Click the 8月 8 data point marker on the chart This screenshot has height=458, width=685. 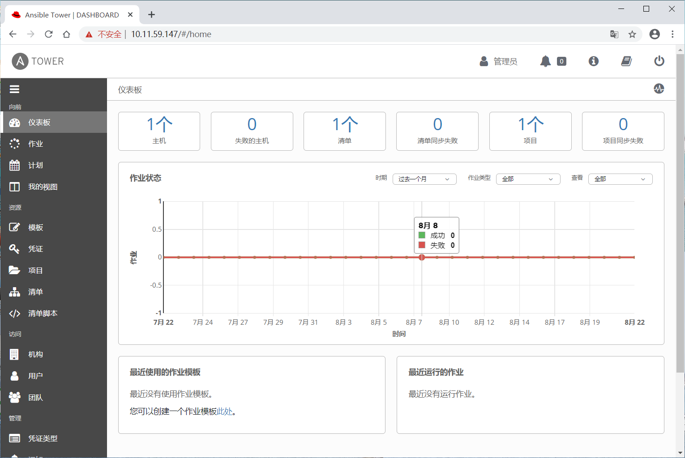coord(421,257)
